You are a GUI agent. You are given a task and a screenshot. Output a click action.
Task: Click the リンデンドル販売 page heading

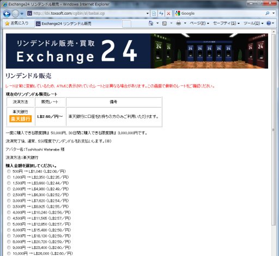[28, 76]
